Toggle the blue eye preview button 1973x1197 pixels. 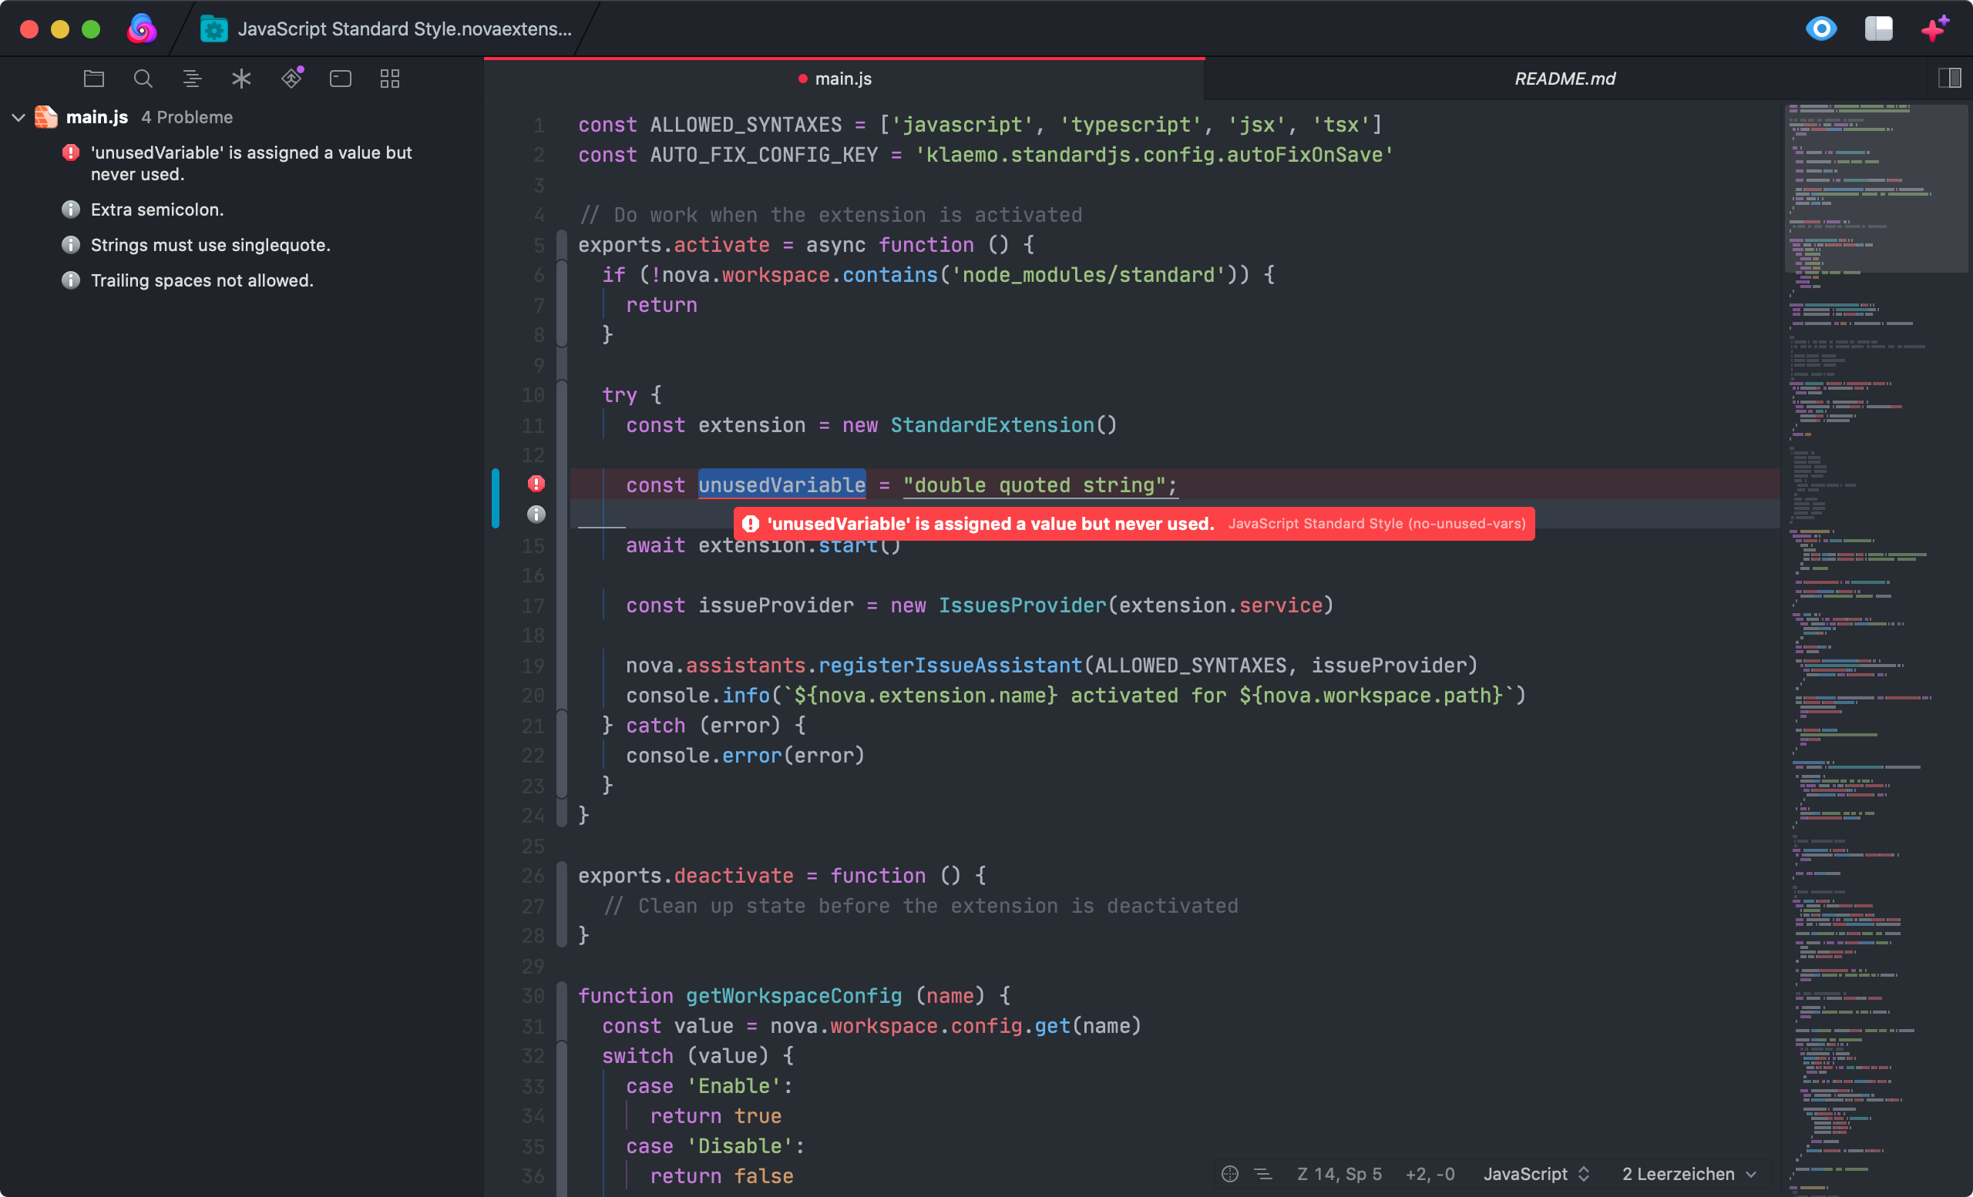[x=1821, y=28]
